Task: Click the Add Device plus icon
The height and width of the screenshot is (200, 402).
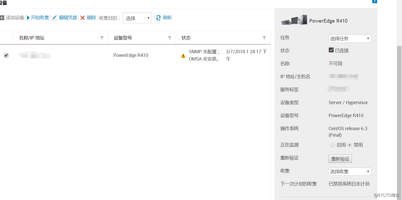Action: [2, 18]
